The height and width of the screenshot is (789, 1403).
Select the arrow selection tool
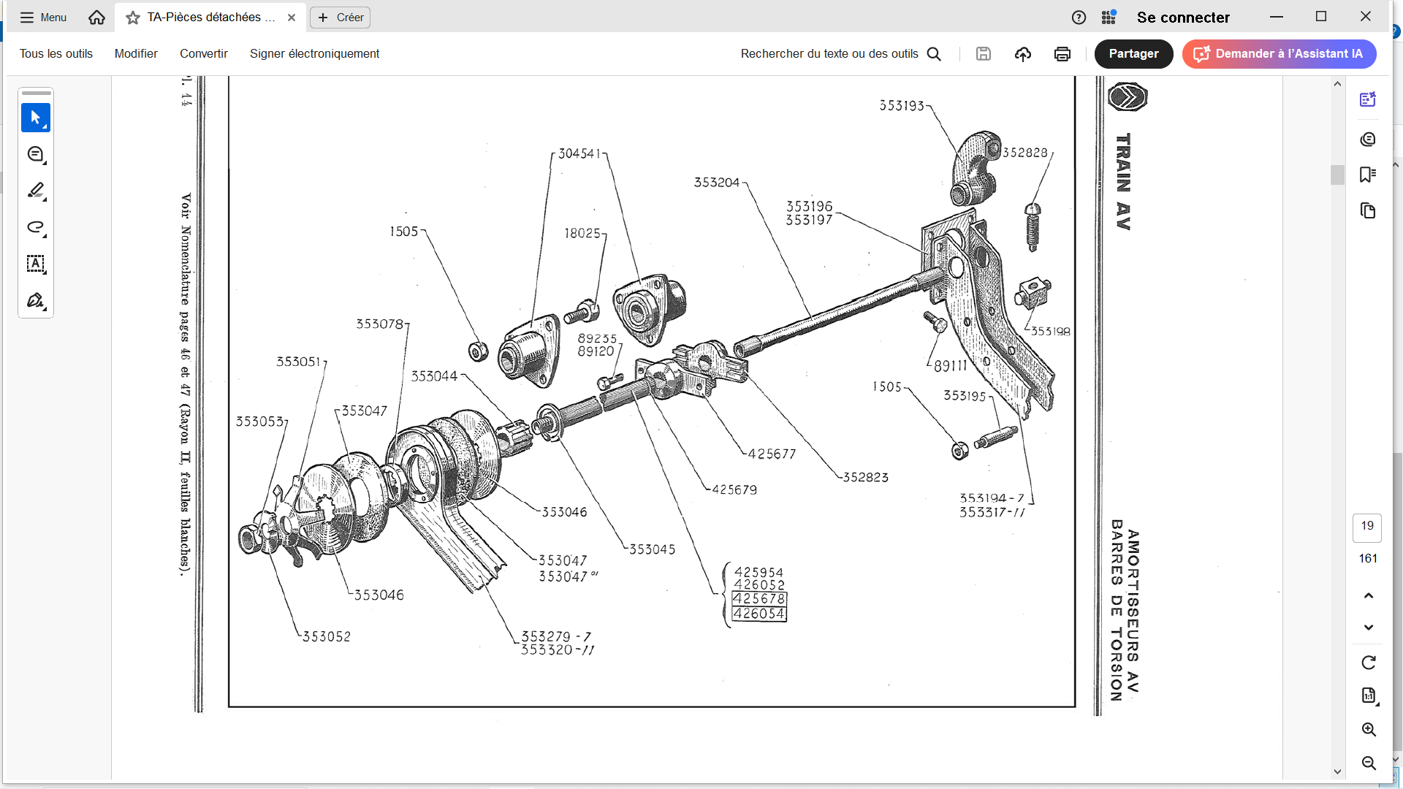(x=35, y=118)
